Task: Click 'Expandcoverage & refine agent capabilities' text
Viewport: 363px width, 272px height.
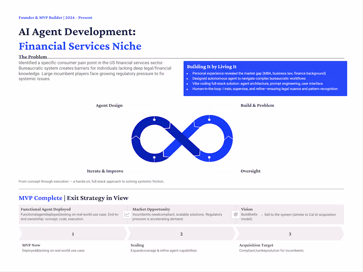Action: point(164,251)
